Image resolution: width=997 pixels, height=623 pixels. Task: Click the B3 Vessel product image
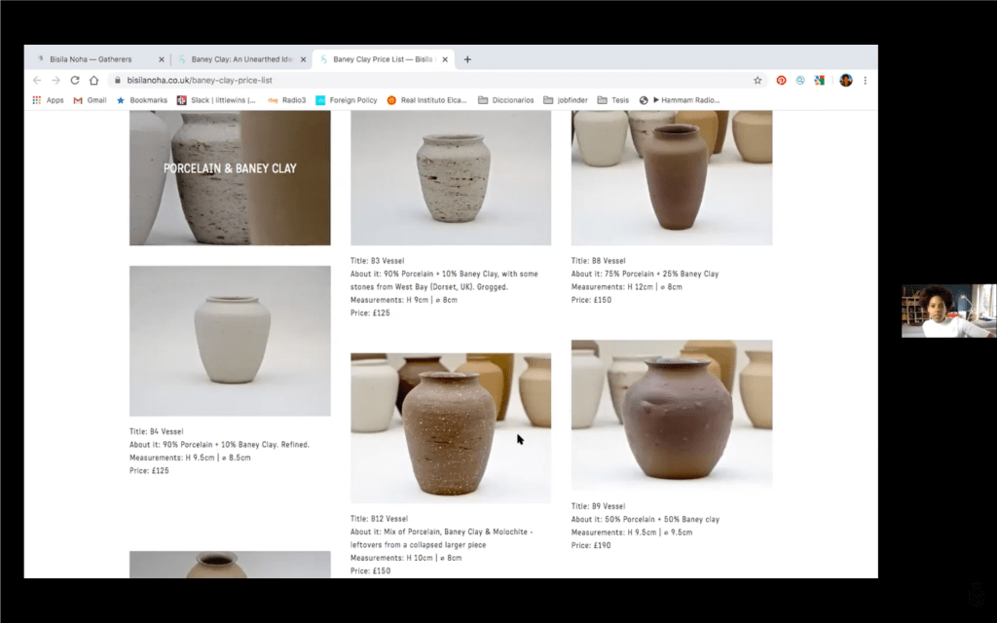[x=450, y=177]
